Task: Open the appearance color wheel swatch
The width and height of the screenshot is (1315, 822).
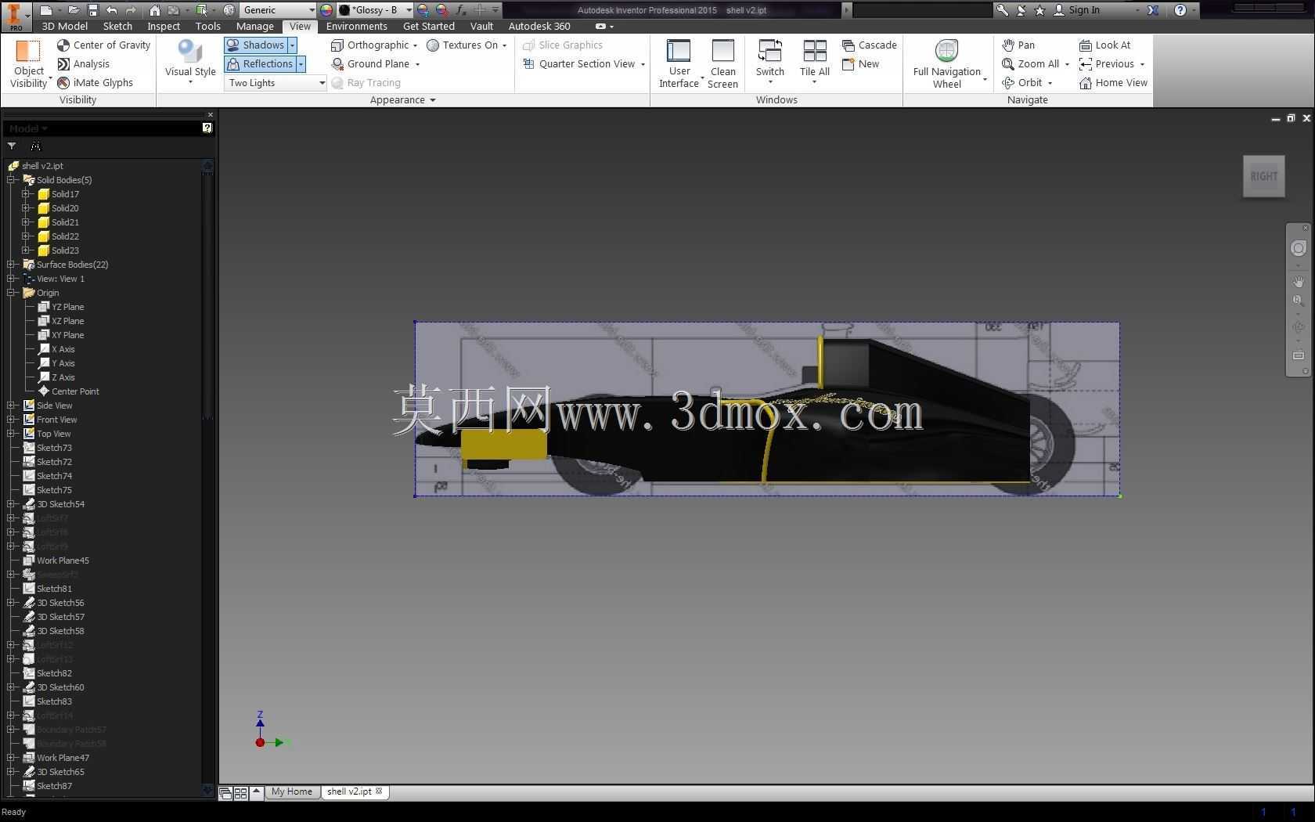Action: pyautogui.click(x=326, y=10)
